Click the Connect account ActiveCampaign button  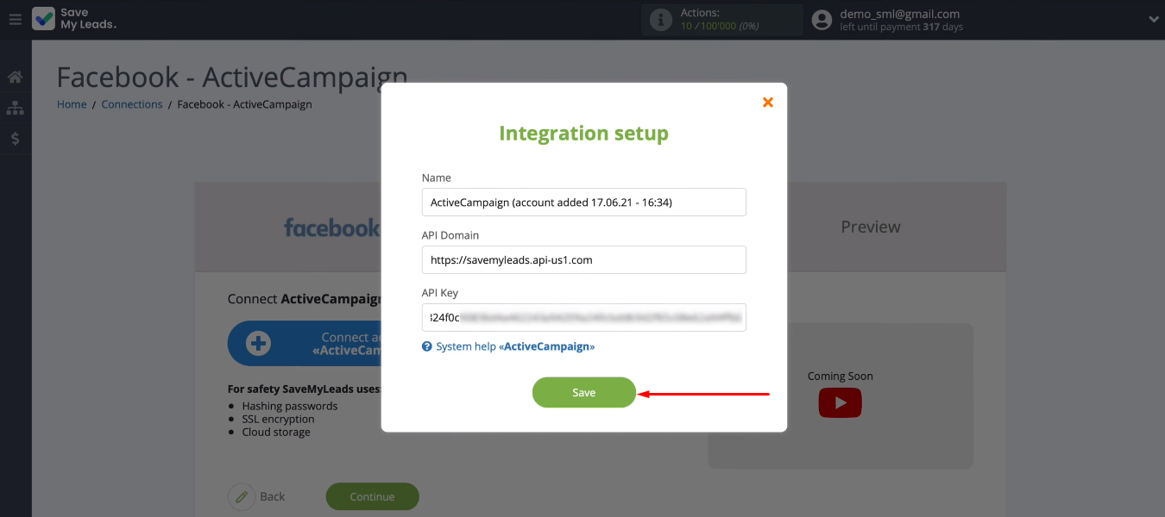pyautogui.click(x=305, y=344)
